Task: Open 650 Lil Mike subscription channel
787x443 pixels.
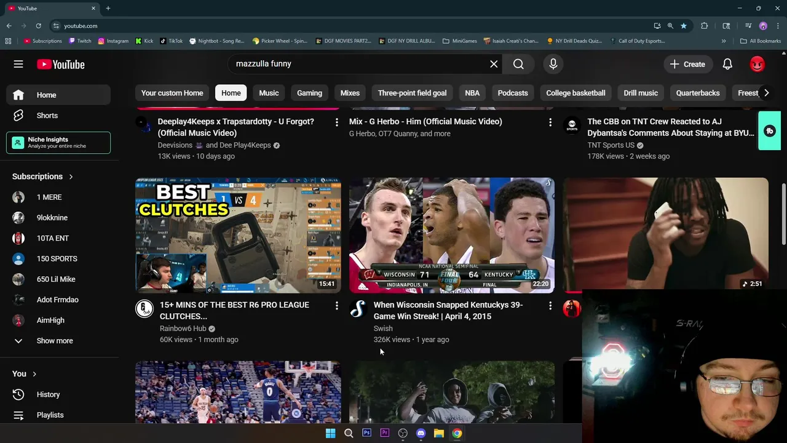Action: tap(58, 279)
